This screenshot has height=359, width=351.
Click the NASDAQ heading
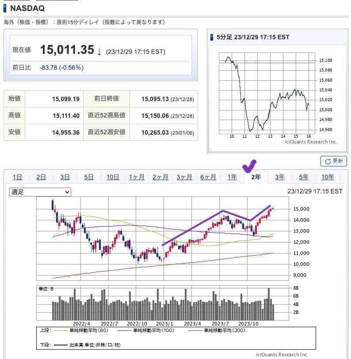27,8
